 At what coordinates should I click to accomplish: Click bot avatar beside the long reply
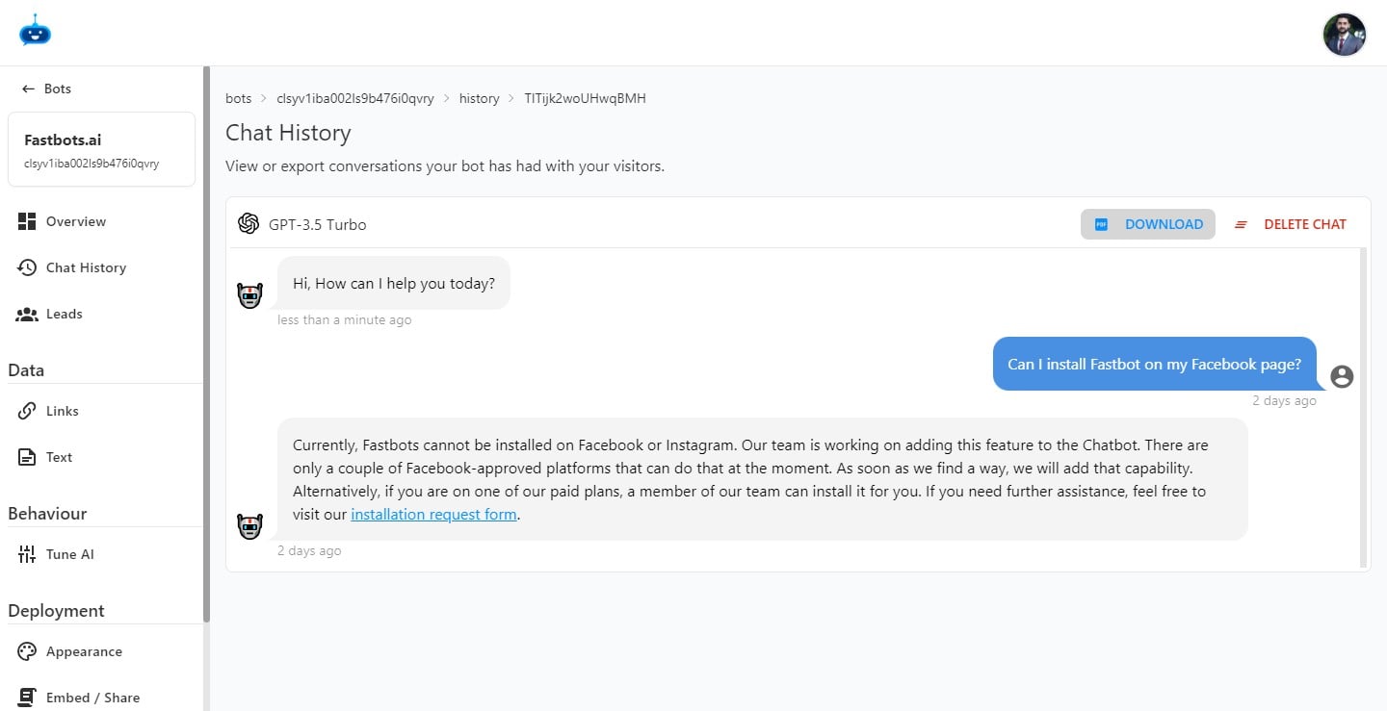(249, 526)
